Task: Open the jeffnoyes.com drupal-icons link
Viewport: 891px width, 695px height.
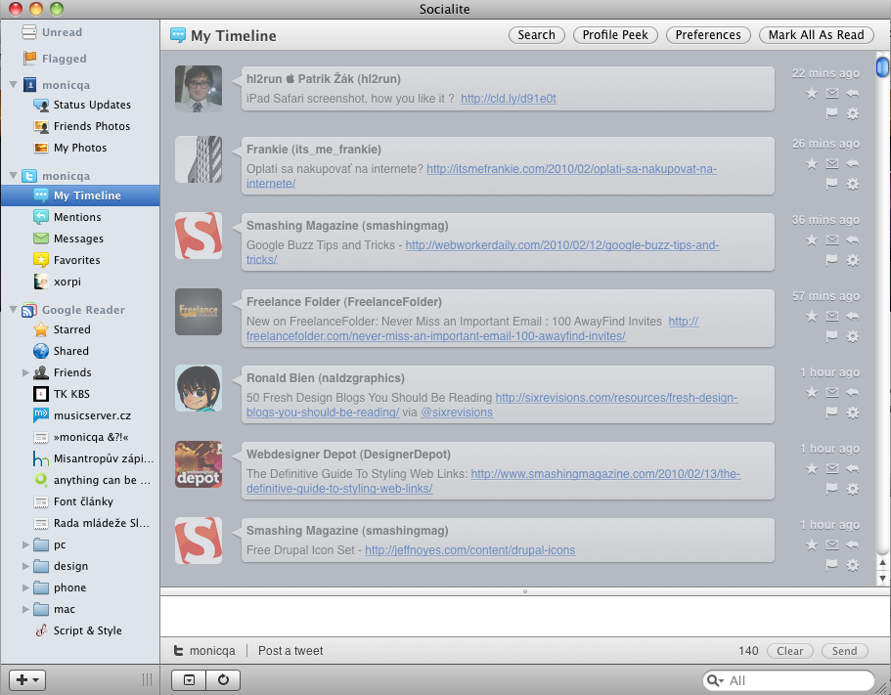Action: (469, 550)
